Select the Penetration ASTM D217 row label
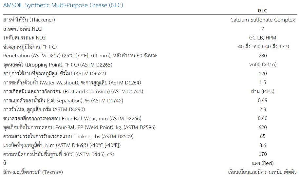Viewport: 301px width, 178px height. click(80, 56)
